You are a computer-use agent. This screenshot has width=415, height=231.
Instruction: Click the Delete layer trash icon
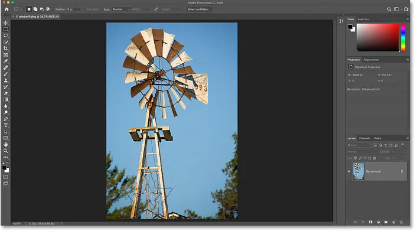click(401, 222)
